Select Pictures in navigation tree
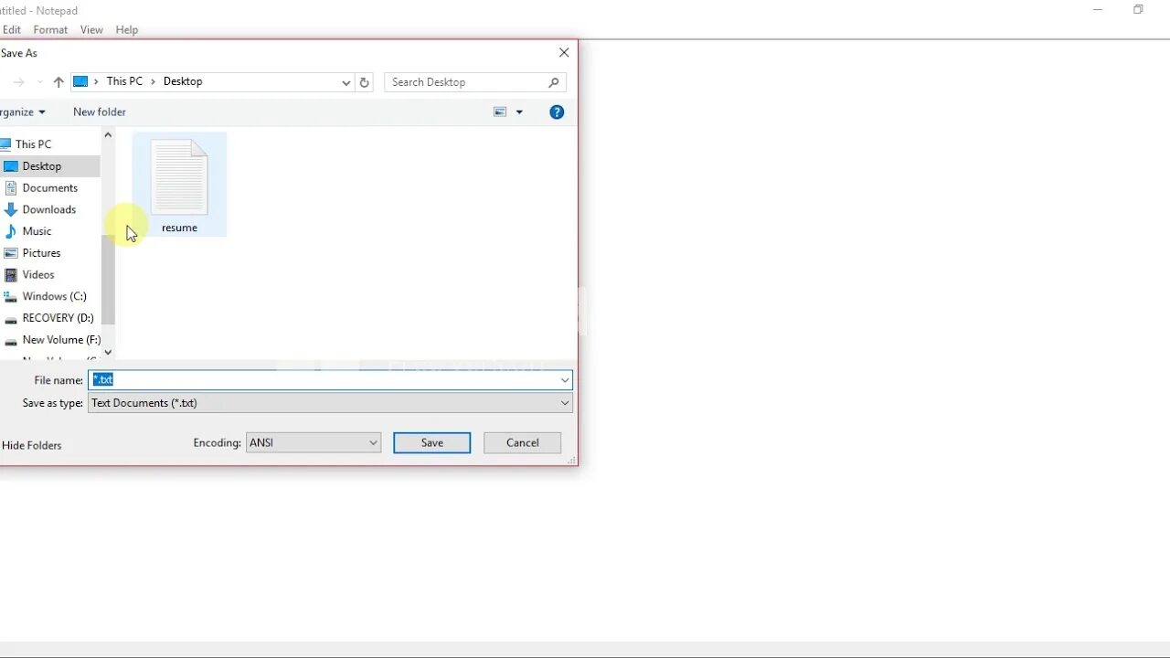The width and height of the screenshot is (1170, 658). point(42,253)
